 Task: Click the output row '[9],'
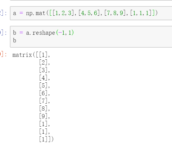tap(45, 116)
